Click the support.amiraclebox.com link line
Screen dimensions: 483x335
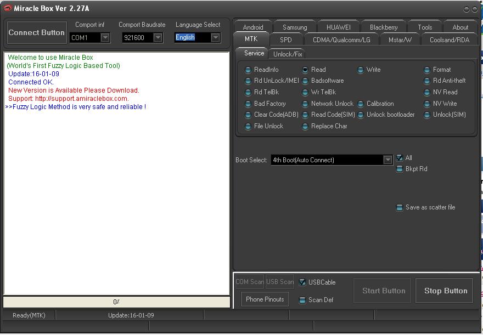click(x=69, y=99)
